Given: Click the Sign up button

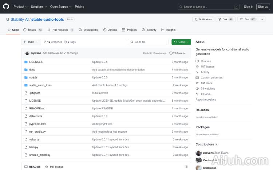Looking at the screenshot, I should coord(262,7).
